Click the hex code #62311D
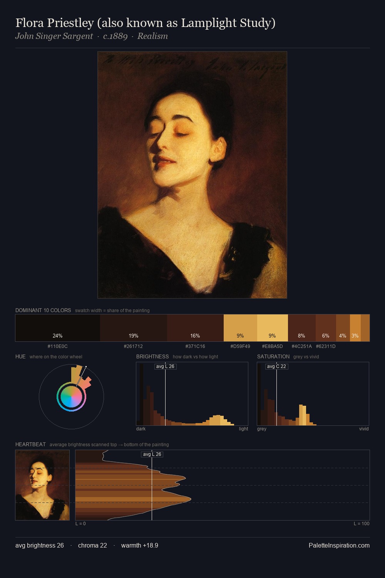 click(x=326, y=346)
